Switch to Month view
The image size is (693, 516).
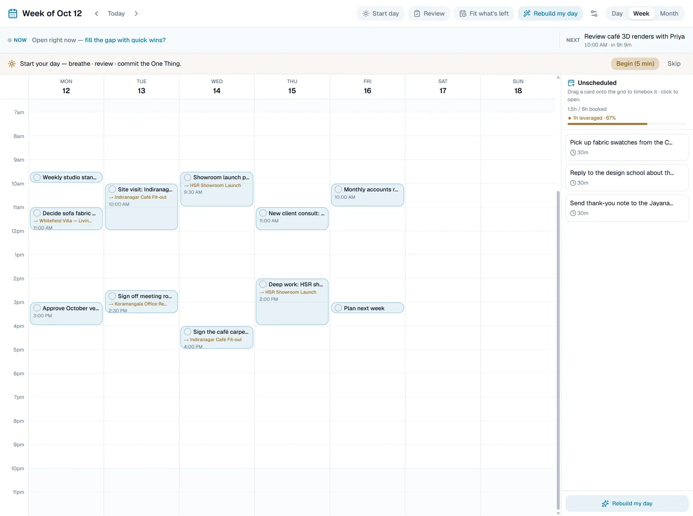(669, 13)
